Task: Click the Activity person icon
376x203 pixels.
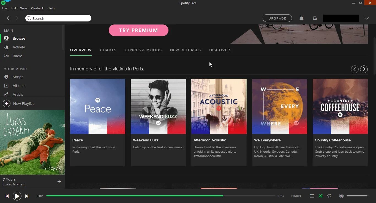Action: pyautogui.click(x=6, y=47)
